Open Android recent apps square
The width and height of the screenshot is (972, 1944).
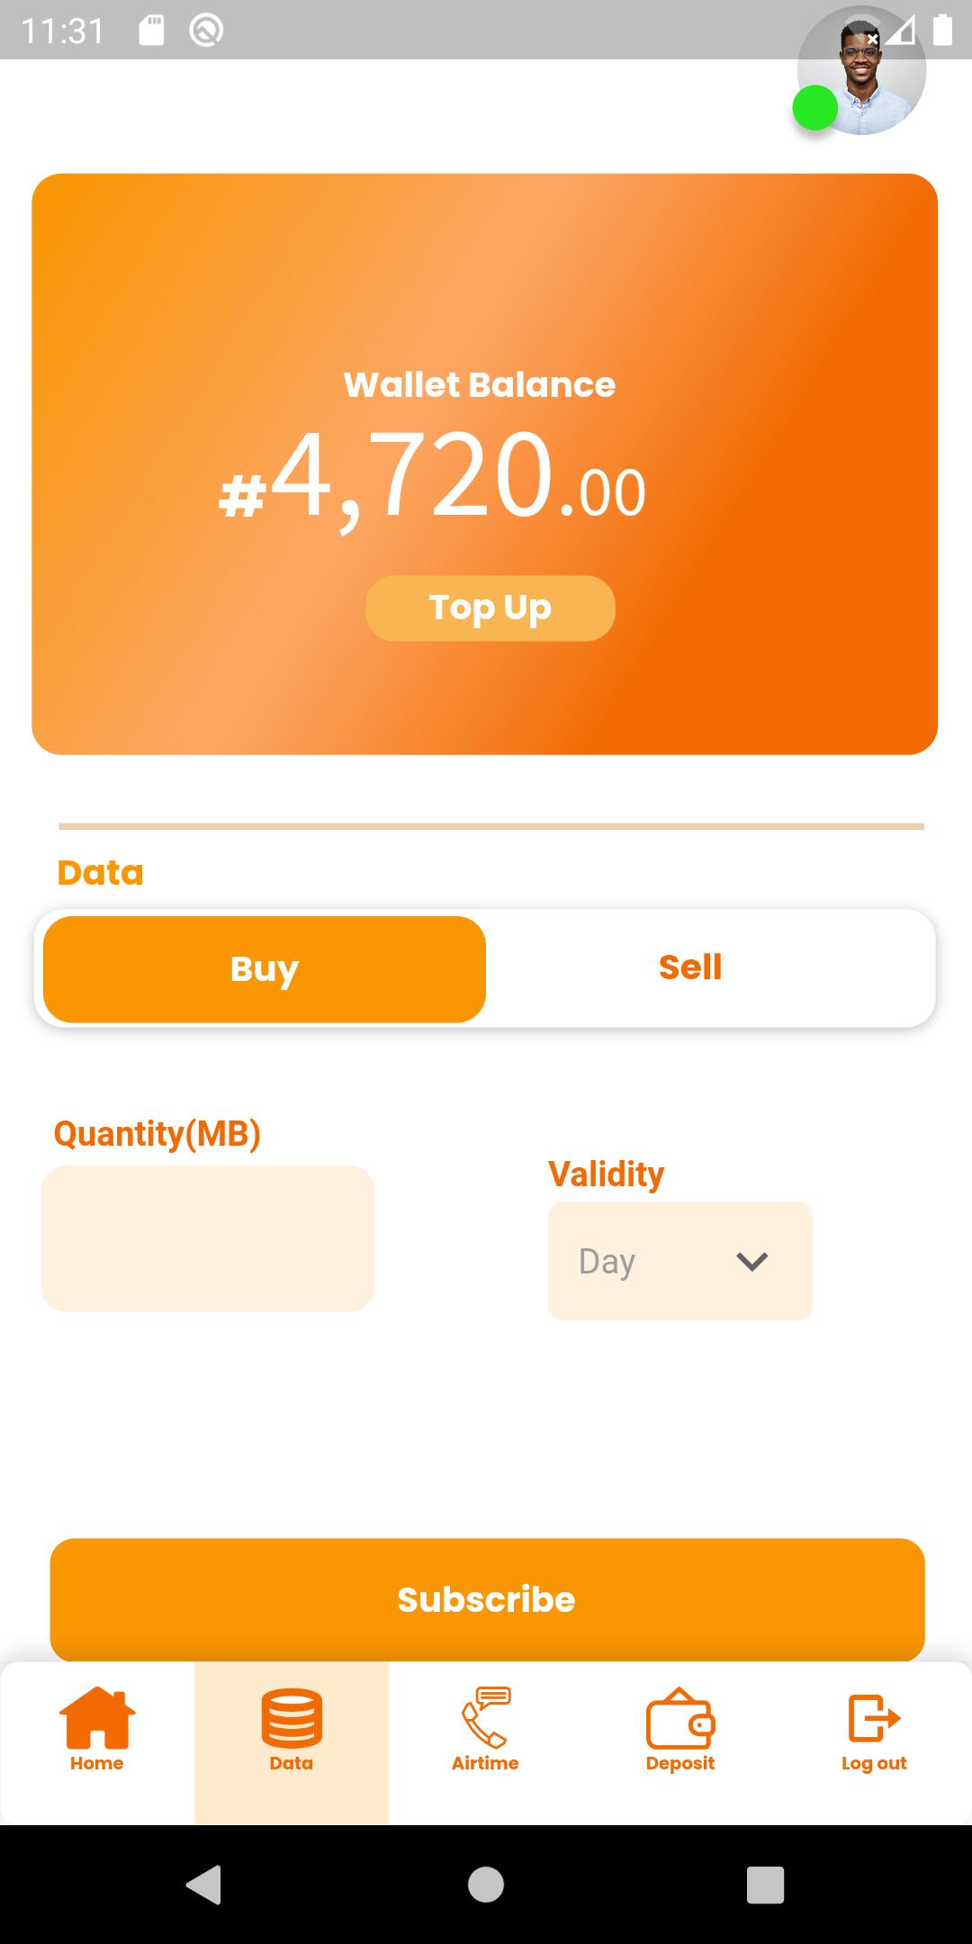[765, 1885]
